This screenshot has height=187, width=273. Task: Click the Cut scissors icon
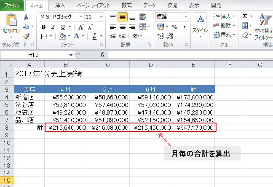pos(26,17)
